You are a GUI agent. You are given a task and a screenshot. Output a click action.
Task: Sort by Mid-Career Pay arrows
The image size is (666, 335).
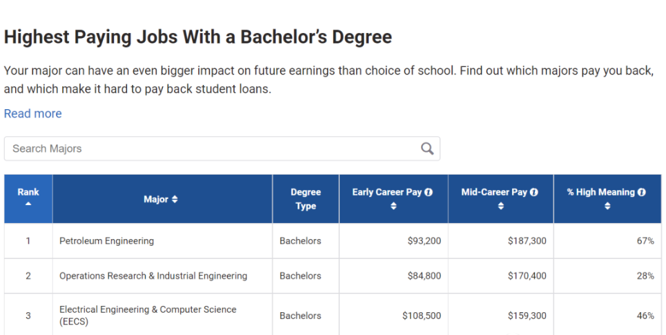[x=501, y=207]
